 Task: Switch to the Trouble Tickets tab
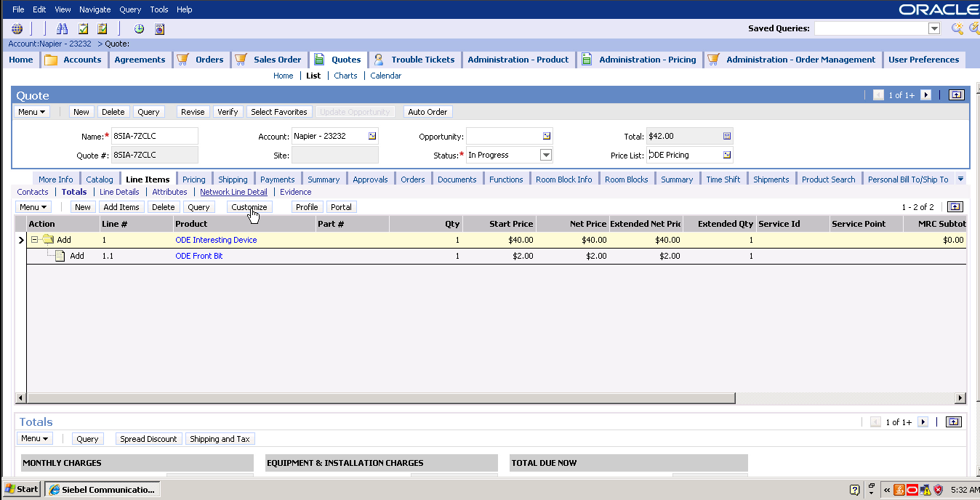[422, 60]
